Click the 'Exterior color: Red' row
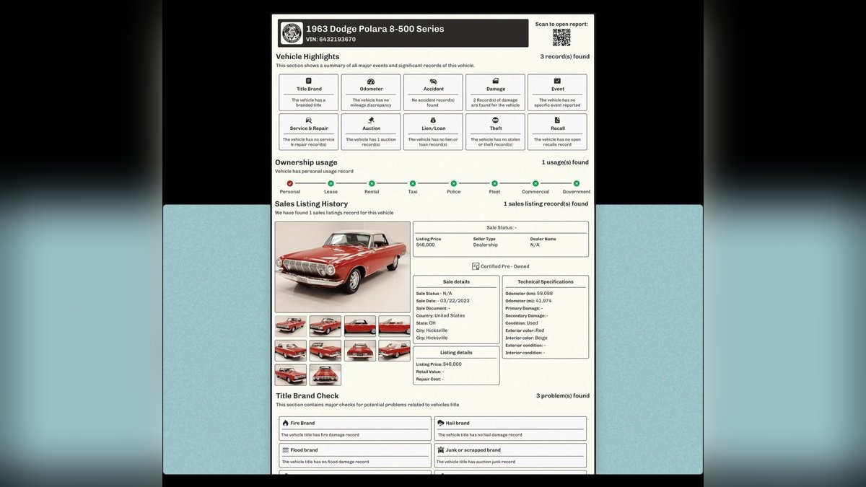Image resolution: width=866 pixels, height=487 pixels. pyautogui.click(x=525, y=330)
